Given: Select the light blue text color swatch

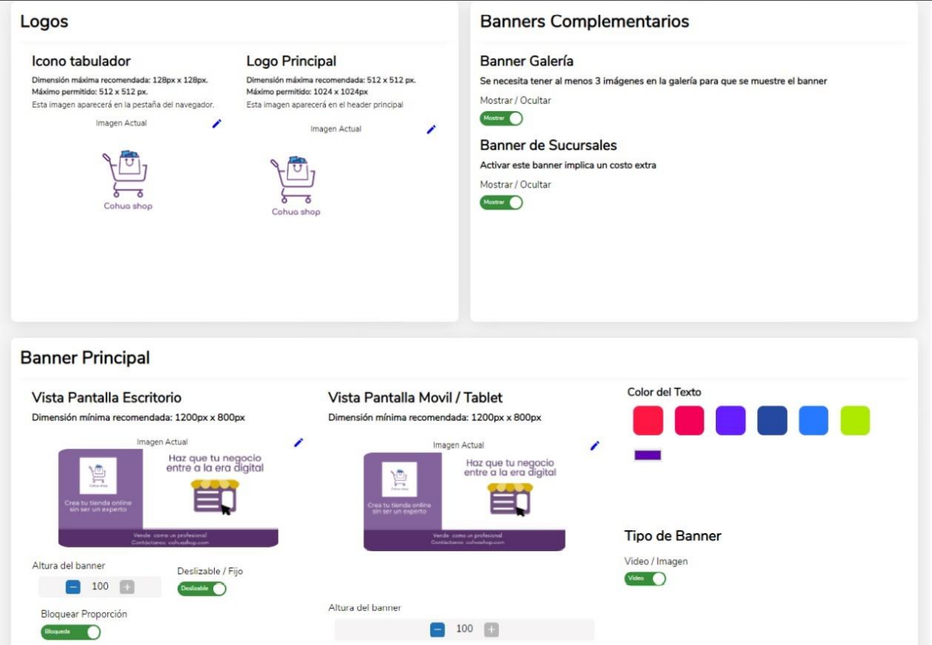Looking at the screenshot, I should (x=813, y=420).
